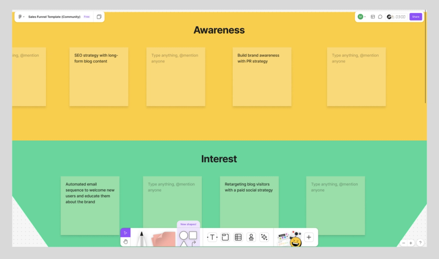Screen dimensions: 439x259
Task: Open the comments tool in the top bar
Action: (380, 17)
